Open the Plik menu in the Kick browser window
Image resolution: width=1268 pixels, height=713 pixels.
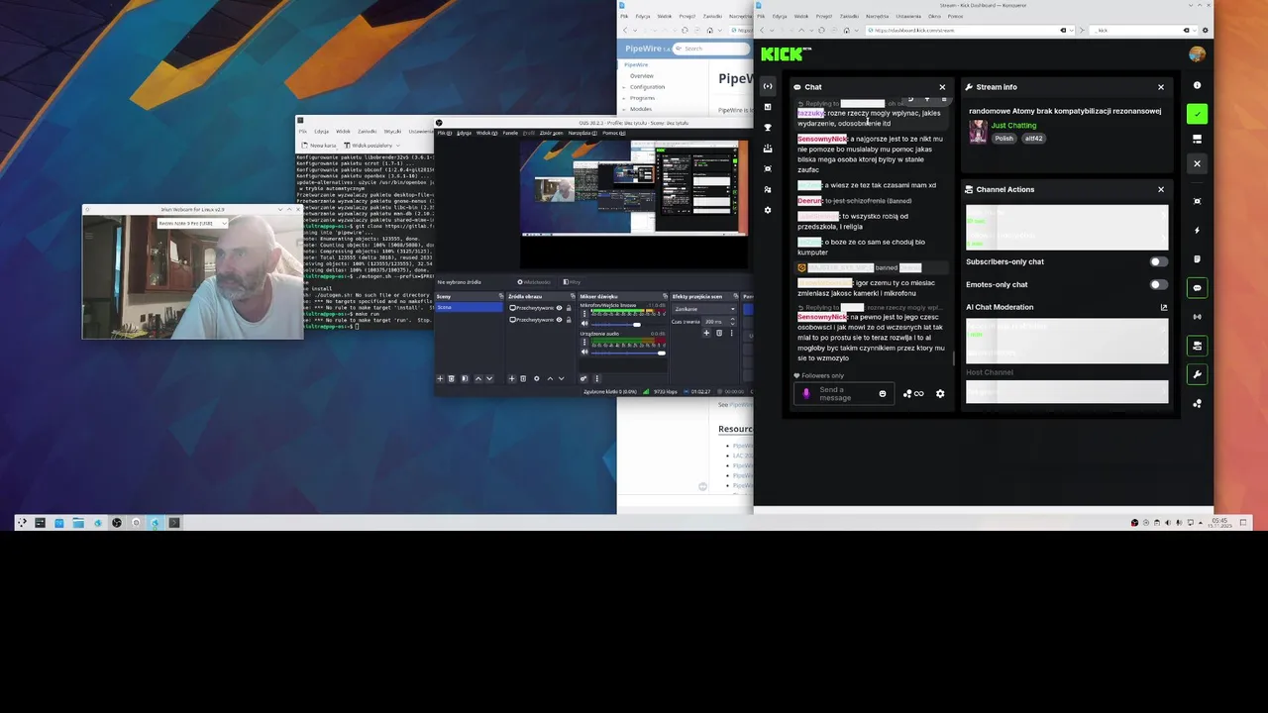(761, 16)
